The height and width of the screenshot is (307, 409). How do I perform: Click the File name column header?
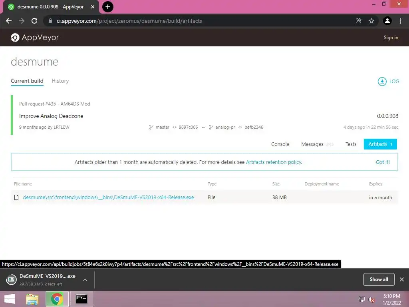(23, 184)
